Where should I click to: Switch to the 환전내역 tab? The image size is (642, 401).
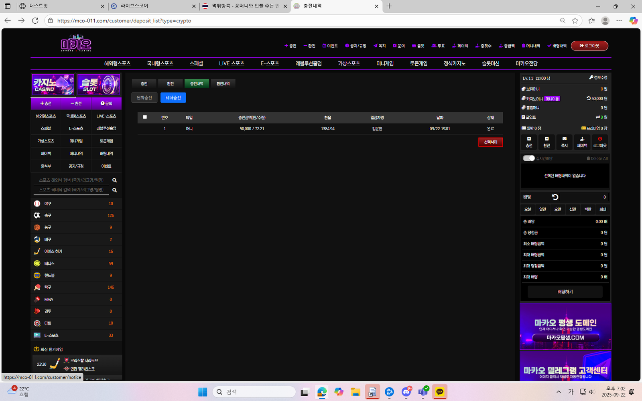[223, 83]
